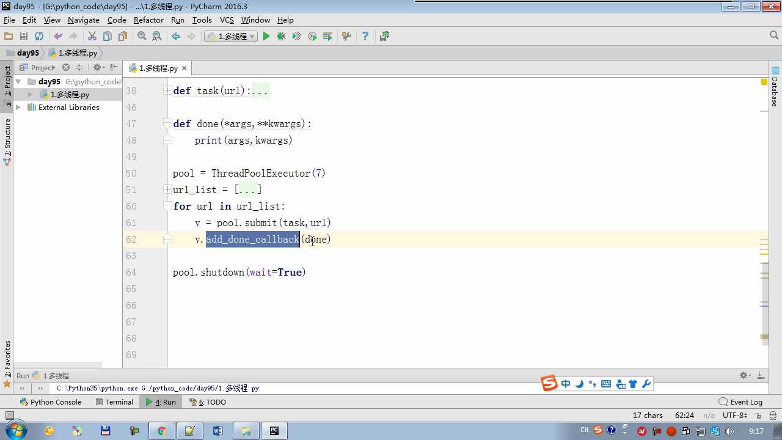Click the 4: Run tool window button
Screen dimensions: 782x440
[160, 402]
